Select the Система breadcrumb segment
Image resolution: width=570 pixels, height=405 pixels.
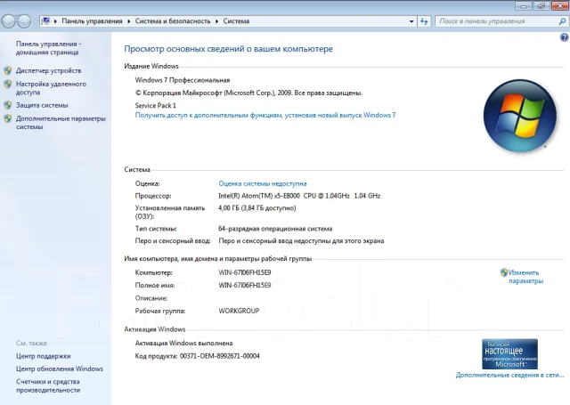[236, 21]
